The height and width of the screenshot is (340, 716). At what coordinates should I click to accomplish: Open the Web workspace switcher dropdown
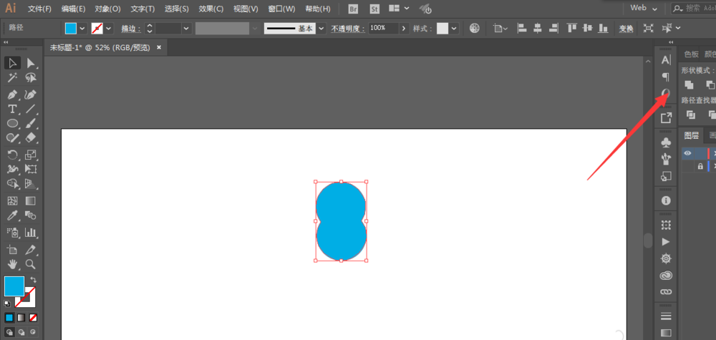click(644, 8)
